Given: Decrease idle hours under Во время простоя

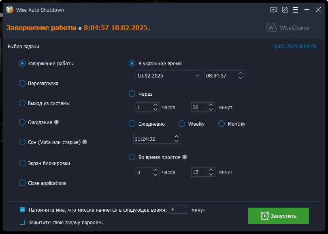Looking at the screenshot, I should coord(155,174).
